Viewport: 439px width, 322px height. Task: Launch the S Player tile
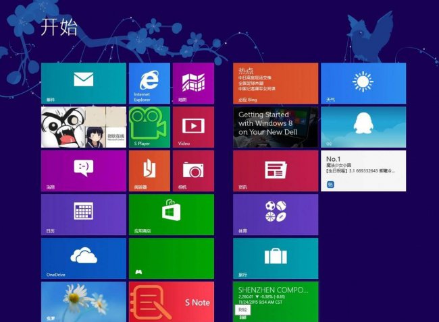point(149,127)
